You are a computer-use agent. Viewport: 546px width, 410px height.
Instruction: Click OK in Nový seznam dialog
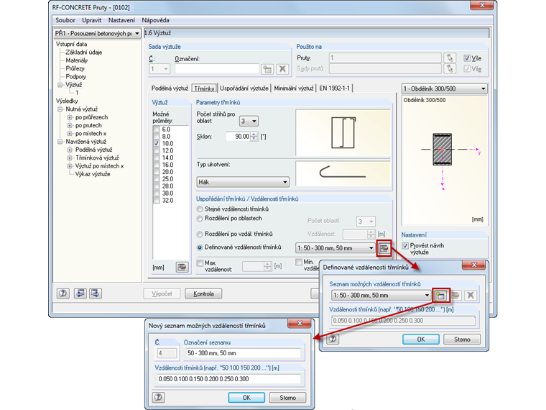point(246,398)
